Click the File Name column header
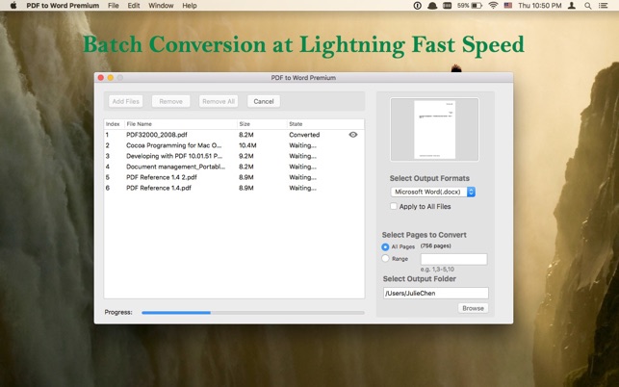This screenshot has height=387, width=619. (181, 124)
